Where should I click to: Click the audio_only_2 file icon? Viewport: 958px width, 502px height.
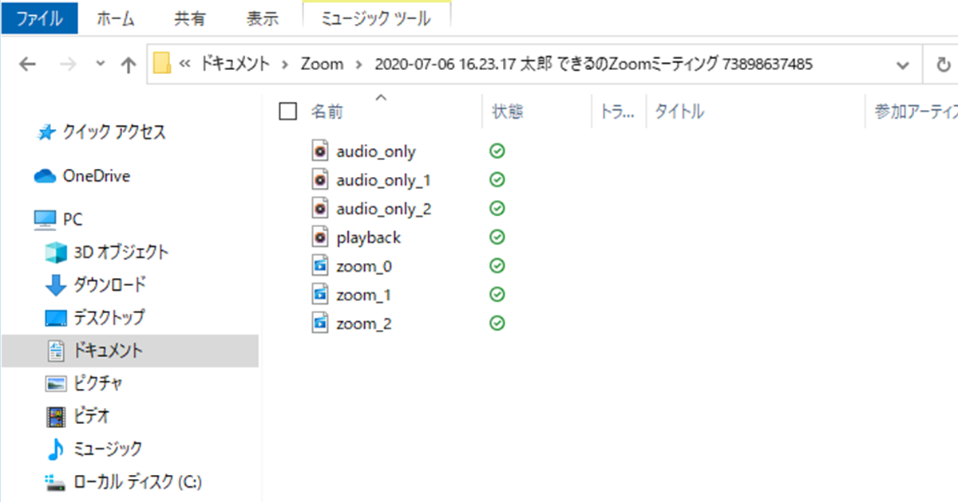(x=320, y=209)
